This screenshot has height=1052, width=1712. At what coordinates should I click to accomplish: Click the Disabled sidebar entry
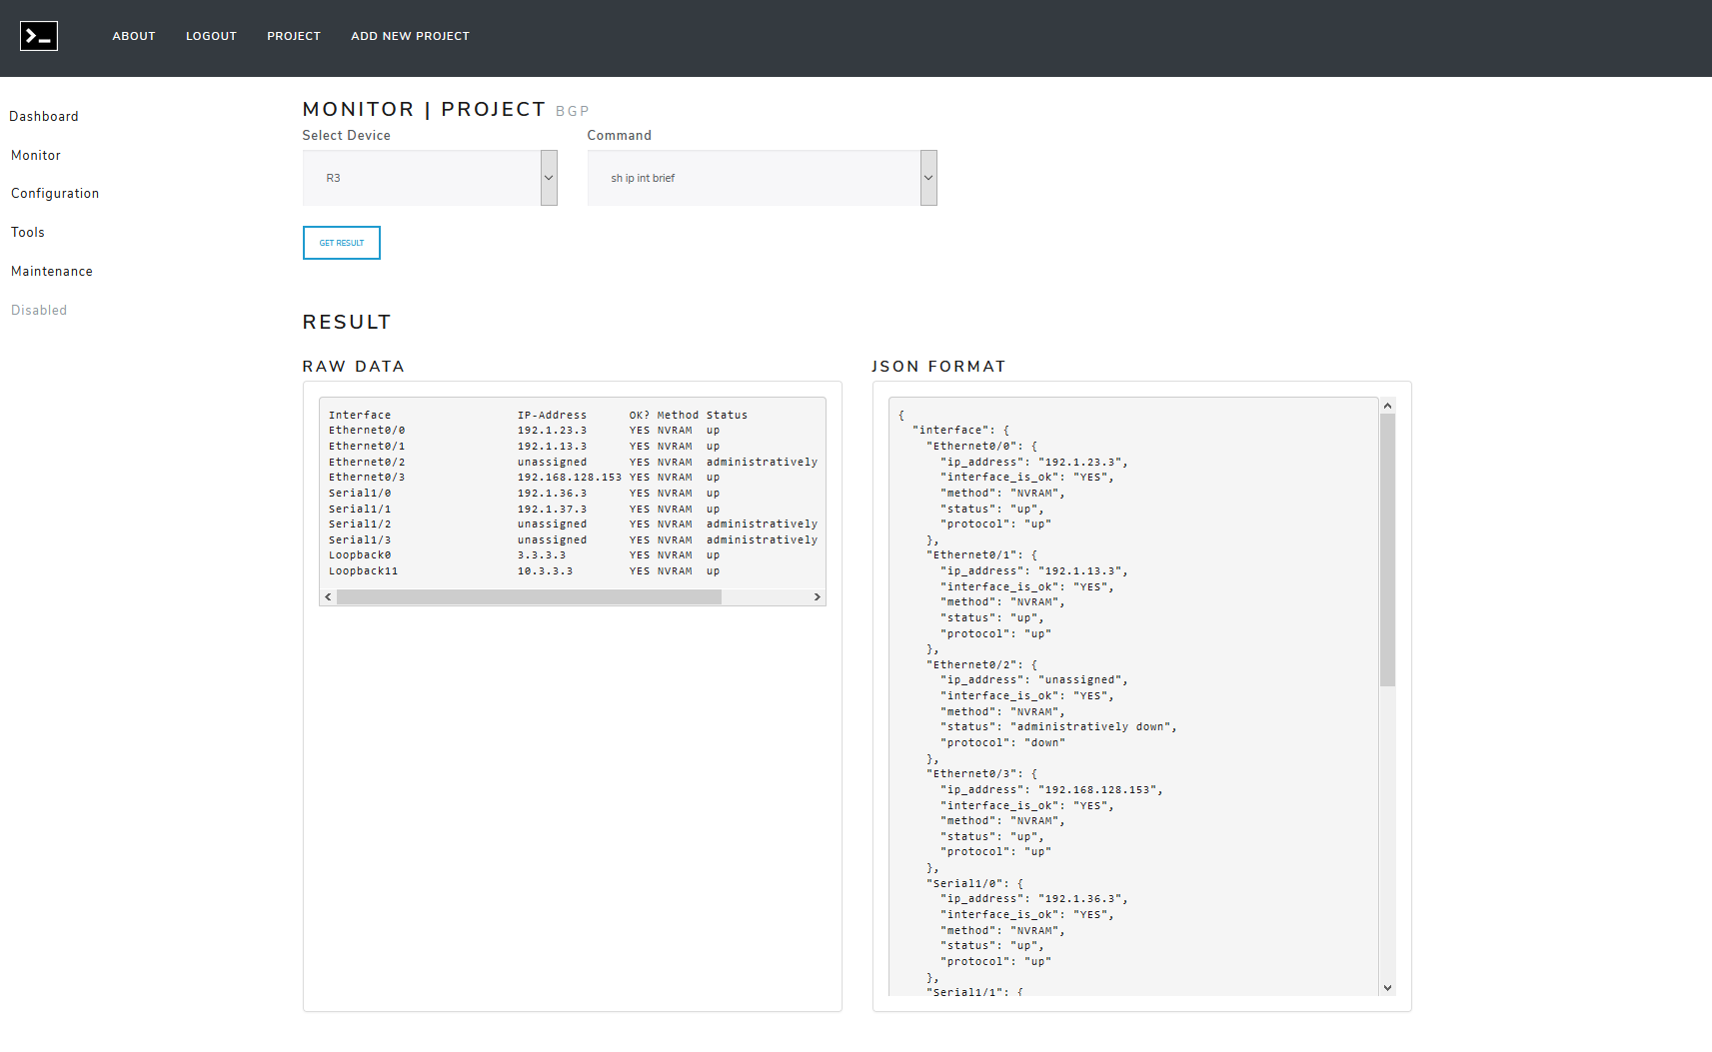pos(39,311)
